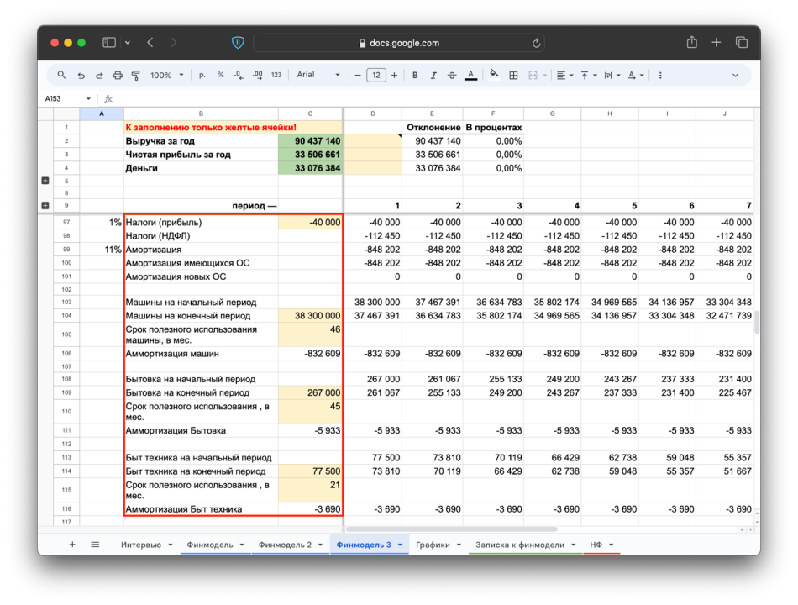Open the fill color picker
The height and width of the screenshot is (605, 798).
tap(494, 75)
